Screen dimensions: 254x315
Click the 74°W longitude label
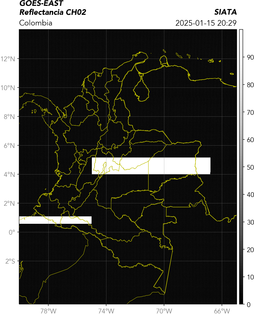pyautogui.click(x=106, y=311)
